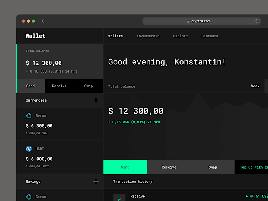The width and height of the screenshot is (268, 201).
Task: Click Receive button below balance chart
Action: click(x=169, y=167)
